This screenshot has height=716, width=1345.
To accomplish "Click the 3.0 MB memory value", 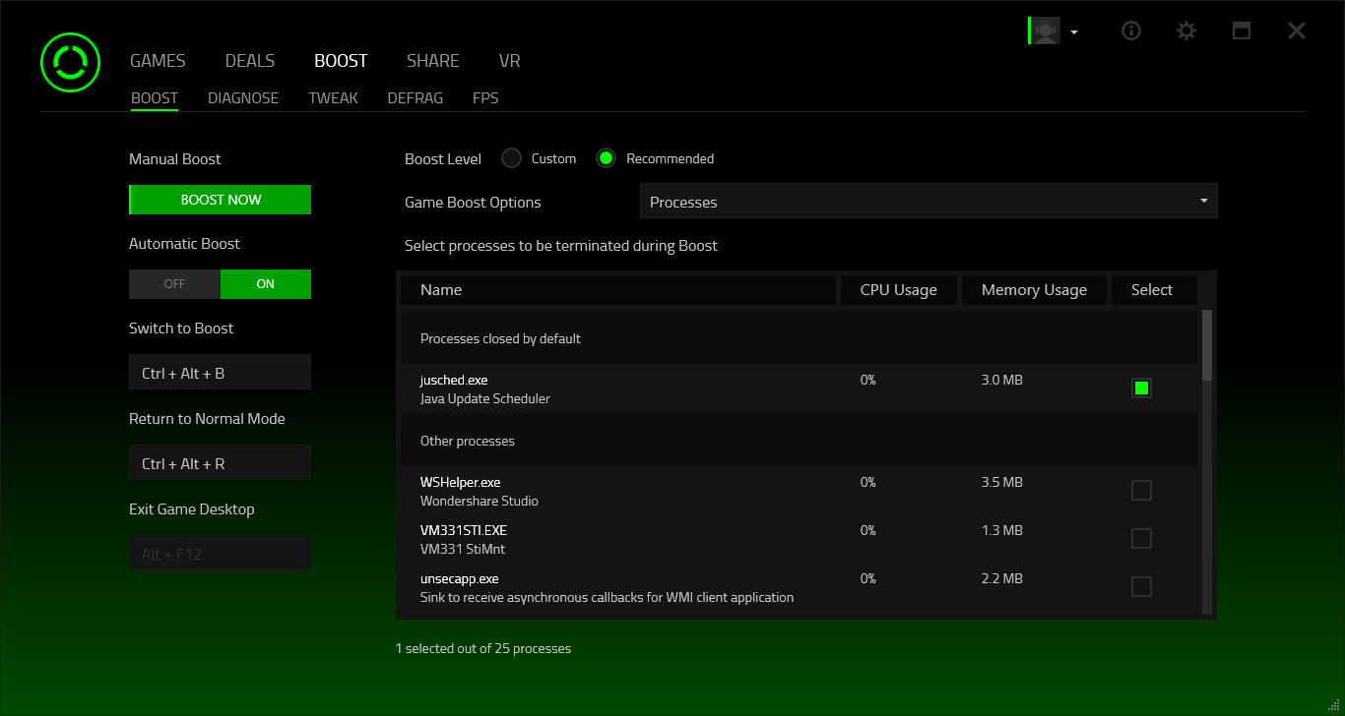I will coord(1002,380).
